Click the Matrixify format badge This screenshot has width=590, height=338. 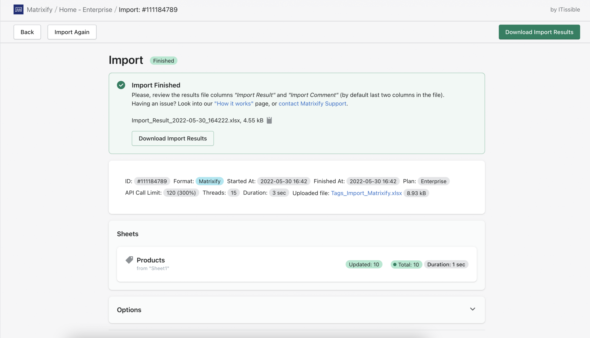[x=210, y=181]
